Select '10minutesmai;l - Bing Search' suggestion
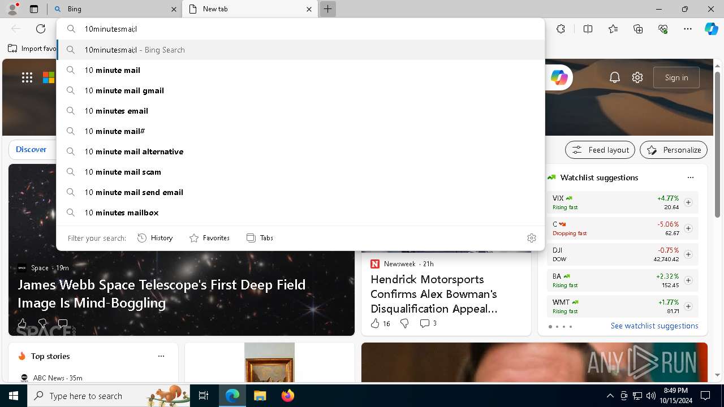Viewport: 724px width, 407px height. pos(300,50)
